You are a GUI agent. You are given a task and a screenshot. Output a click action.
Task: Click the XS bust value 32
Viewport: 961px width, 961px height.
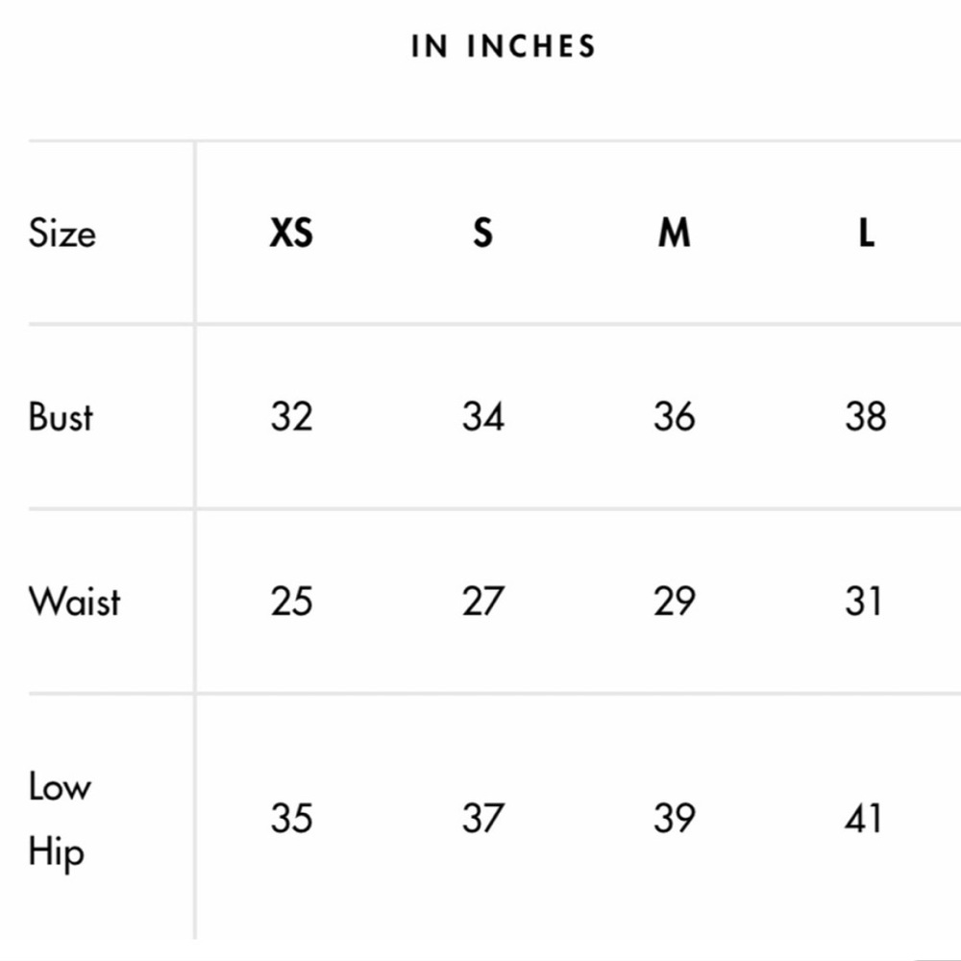click(x=292, y=417)
